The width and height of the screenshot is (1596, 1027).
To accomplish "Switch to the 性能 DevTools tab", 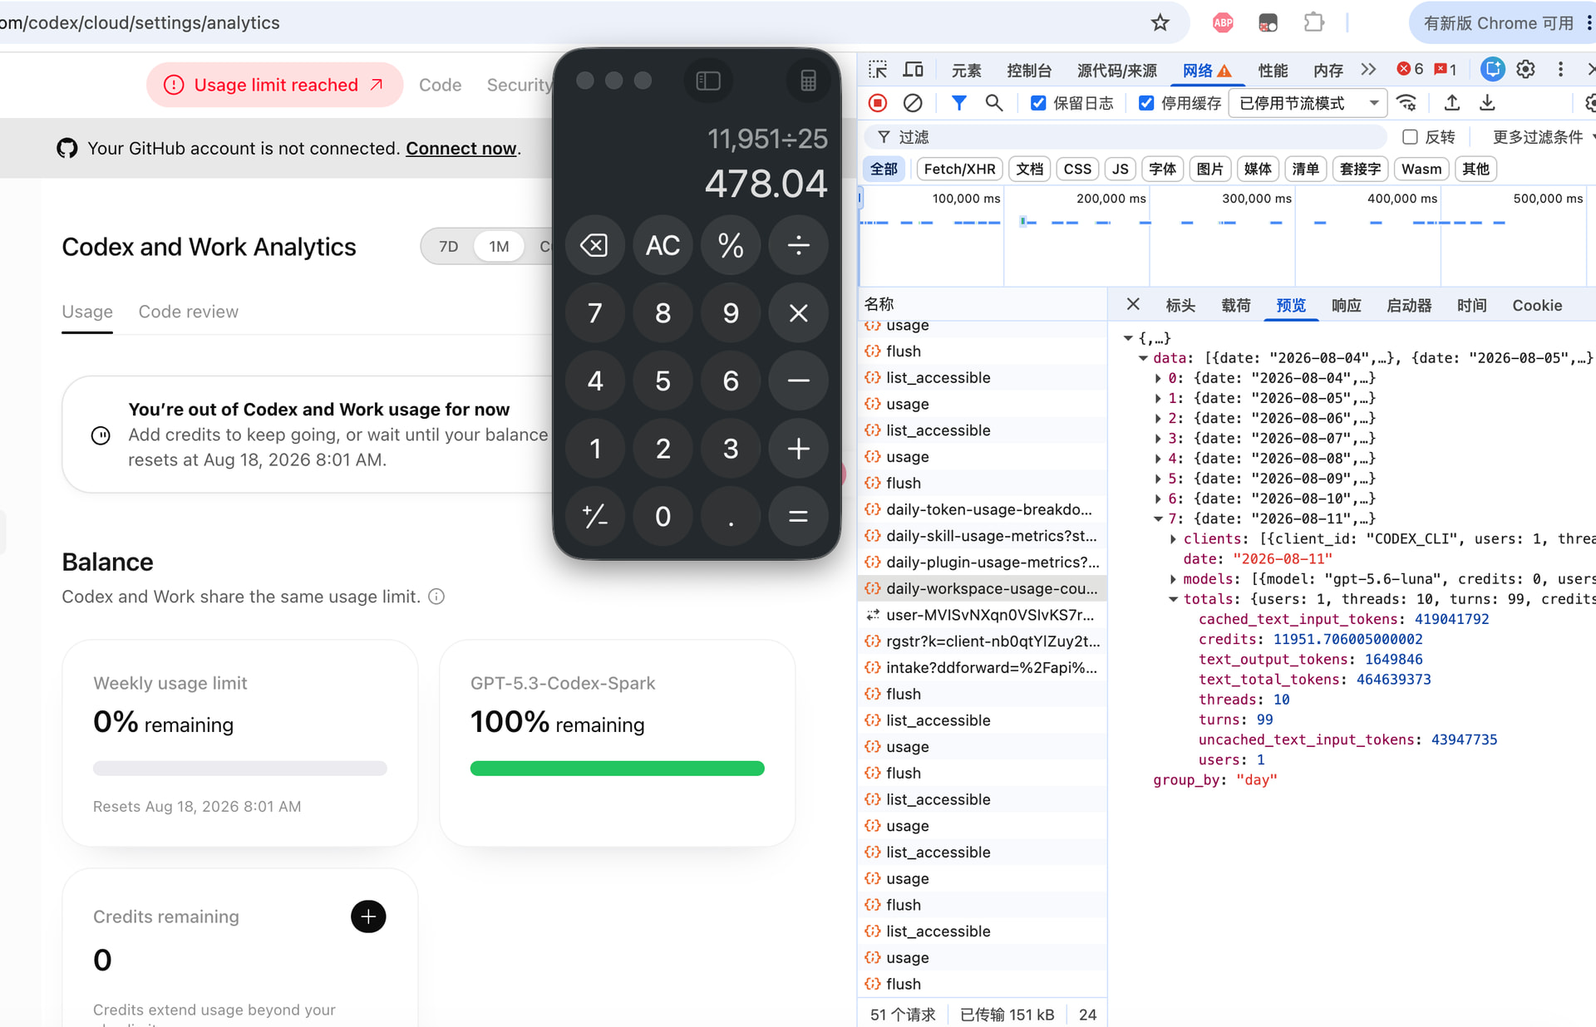I will coord(1273,71).
